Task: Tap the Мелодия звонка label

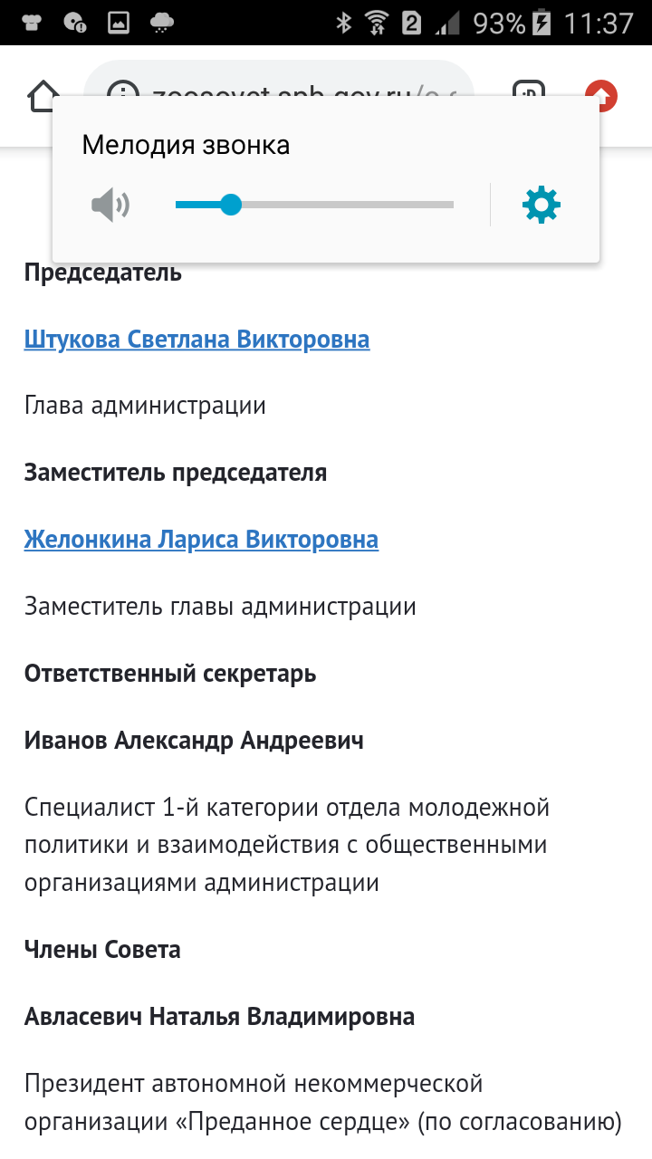Action: click(186, 145)
